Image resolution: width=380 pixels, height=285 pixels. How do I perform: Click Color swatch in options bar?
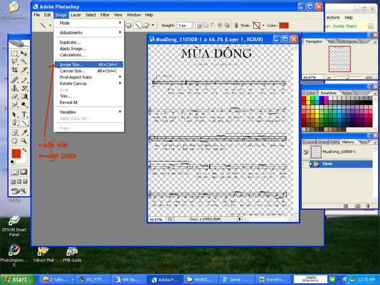[284, 25]
